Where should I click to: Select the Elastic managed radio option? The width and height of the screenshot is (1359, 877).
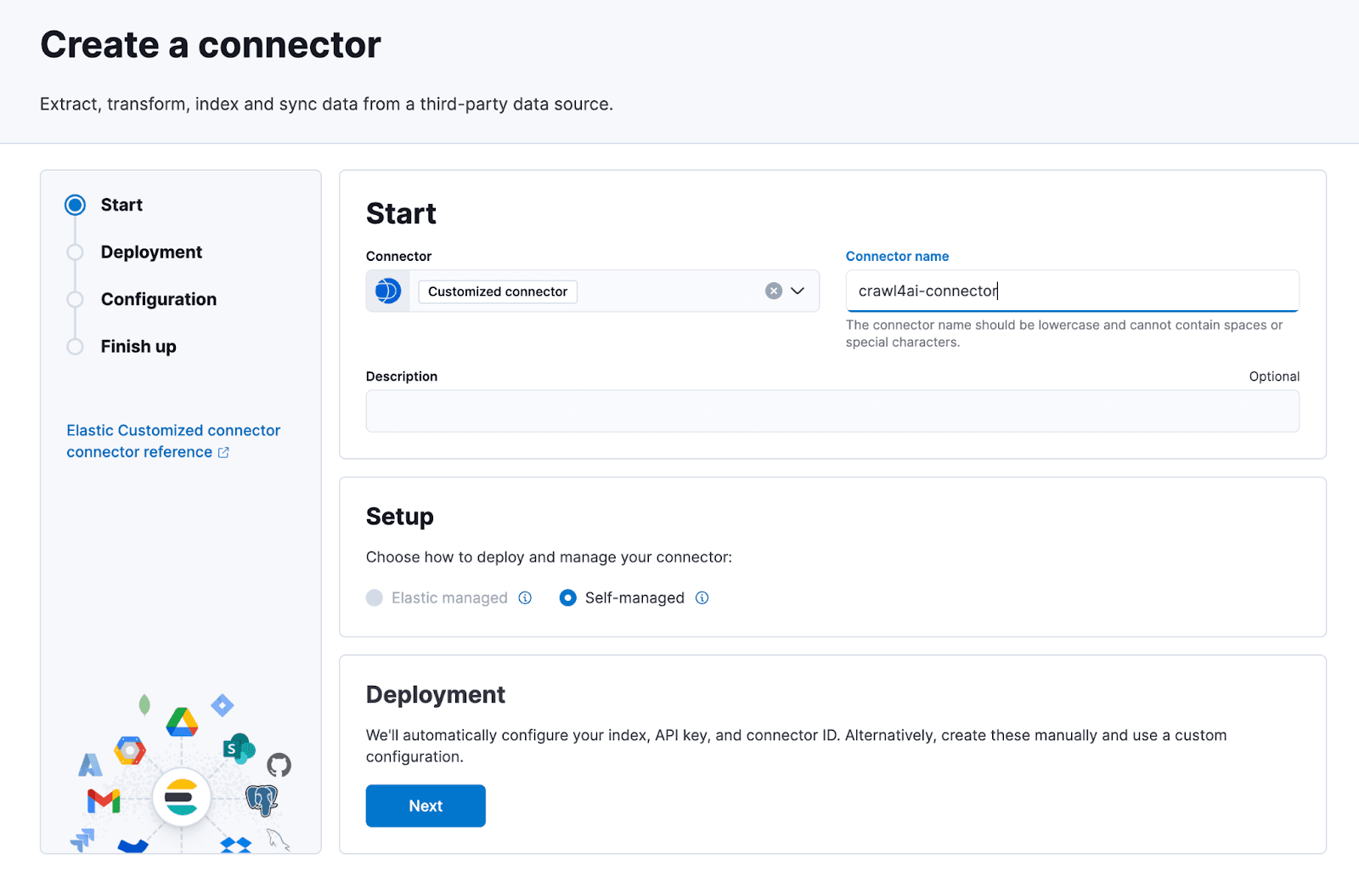click(x=375, y=597)
